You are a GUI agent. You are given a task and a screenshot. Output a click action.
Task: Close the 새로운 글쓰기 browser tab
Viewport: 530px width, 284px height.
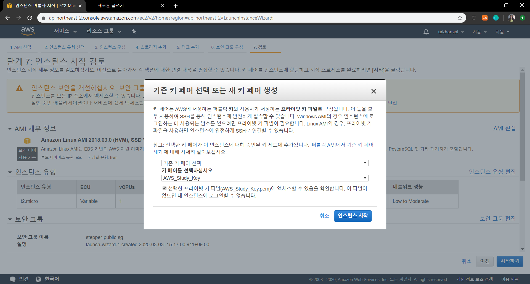(x=162, y=6)
